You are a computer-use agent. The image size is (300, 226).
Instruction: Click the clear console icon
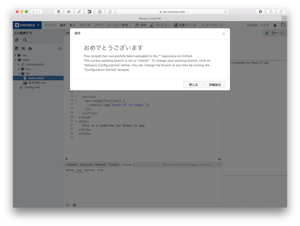(74, 205)
